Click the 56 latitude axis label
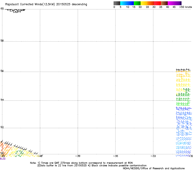Screen dimensions: 193x170 click(2, 71)
